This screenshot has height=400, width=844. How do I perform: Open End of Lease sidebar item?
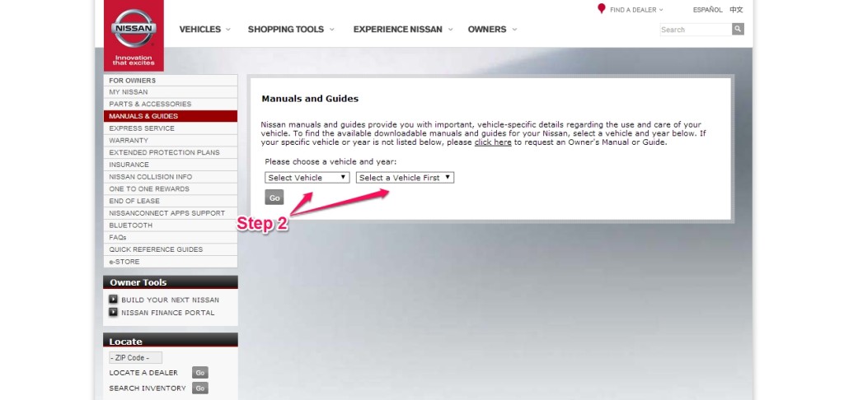pos(170,201)
